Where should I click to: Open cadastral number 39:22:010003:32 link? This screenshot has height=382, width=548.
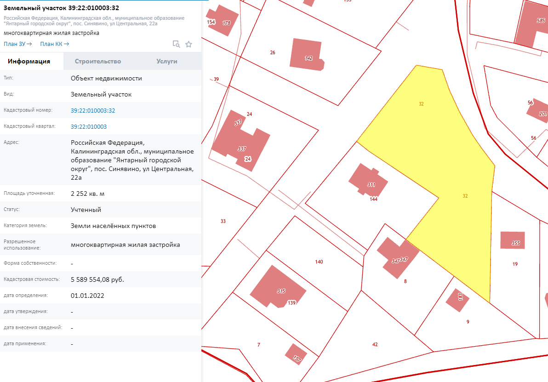93,110
